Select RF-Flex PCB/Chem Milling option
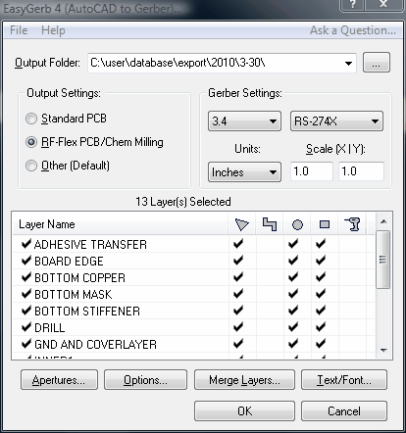 pos(31,142)
